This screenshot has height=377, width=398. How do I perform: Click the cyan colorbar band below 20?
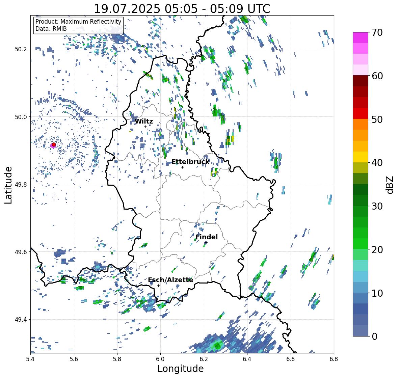pyautogui.click(x=361, y=265)
